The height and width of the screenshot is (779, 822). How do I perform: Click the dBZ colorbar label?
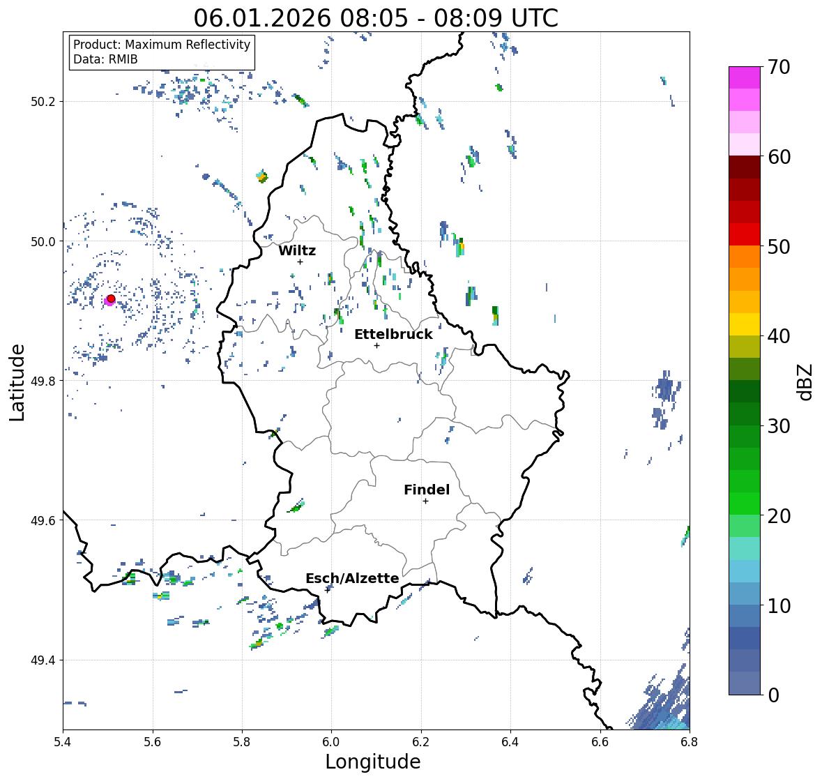(806, 382)
